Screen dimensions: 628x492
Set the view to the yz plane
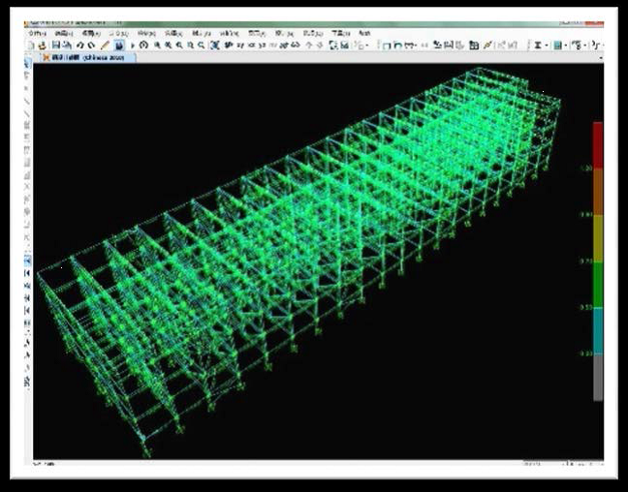[x=263, y=46]
